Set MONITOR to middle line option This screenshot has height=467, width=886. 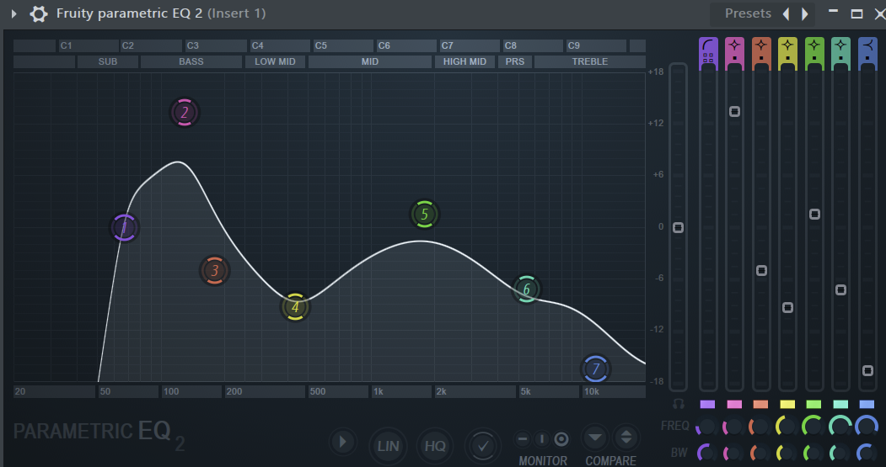542,438
